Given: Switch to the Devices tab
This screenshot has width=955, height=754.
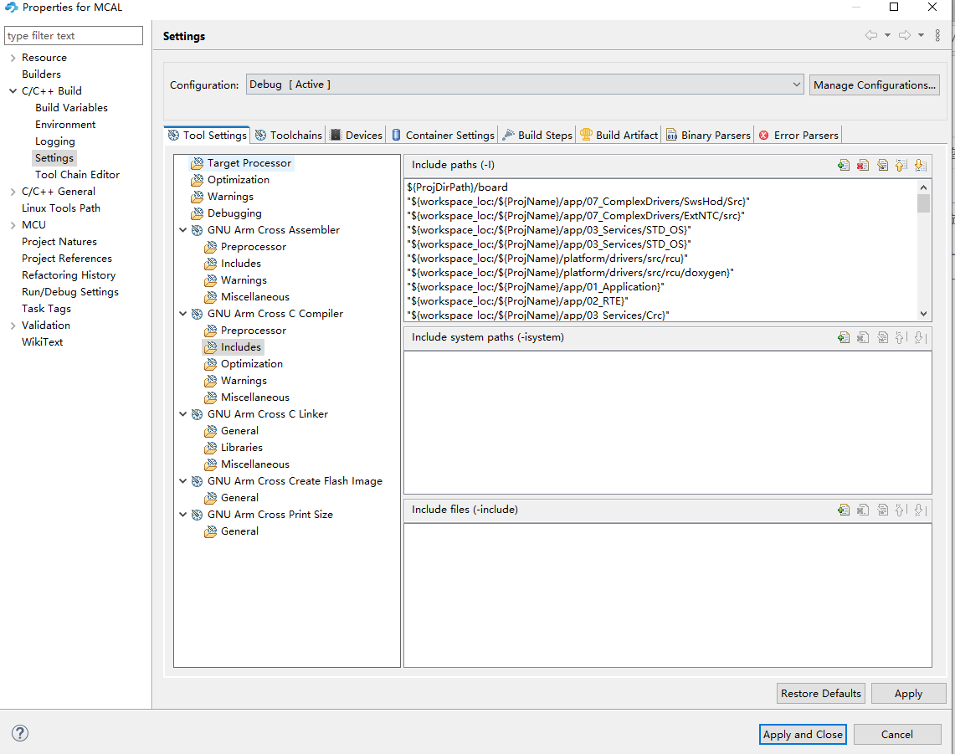Looking at the screenshot, I should click(357, 136).
